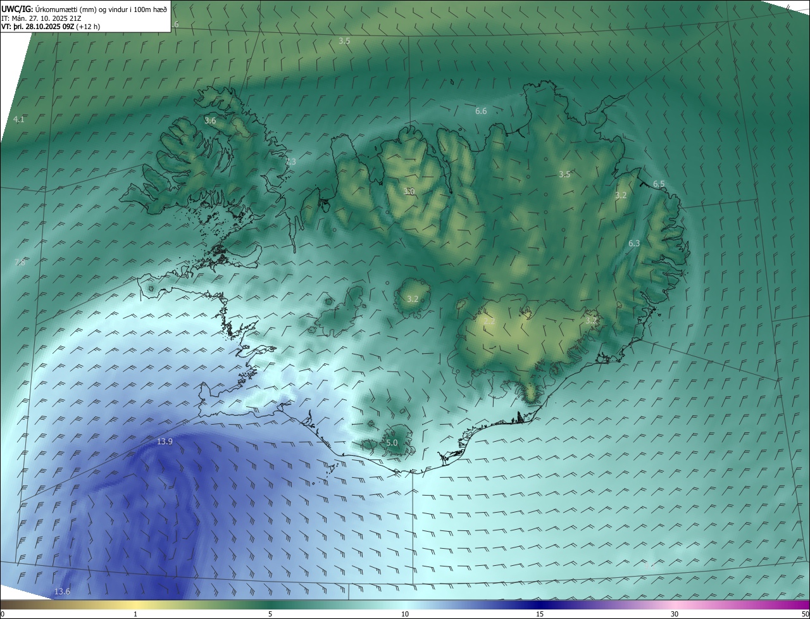Select the 1 tick on the color scale
Screen dimensions: 810x619
135,614
